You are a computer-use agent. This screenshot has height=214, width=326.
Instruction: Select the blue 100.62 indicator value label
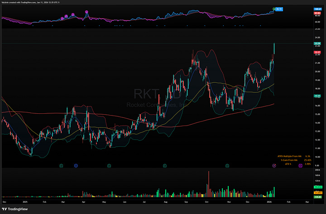tap(318, 9)
